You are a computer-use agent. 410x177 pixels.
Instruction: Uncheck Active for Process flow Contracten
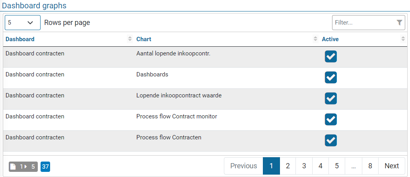coord(330,140)
